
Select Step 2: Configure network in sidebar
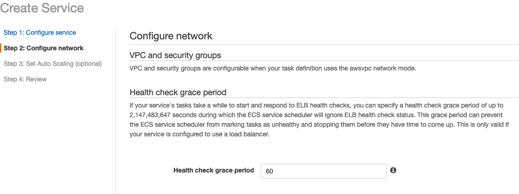click(43, 48)
